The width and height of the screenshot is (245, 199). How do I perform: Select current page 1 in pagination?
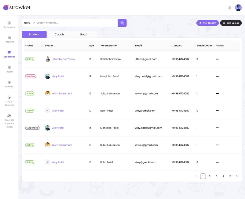coord(203,176)
